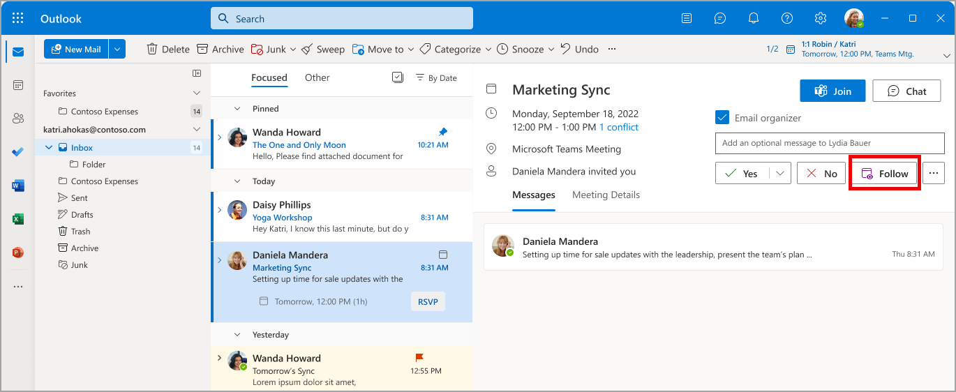Image resolution: width=956 pixels, height=392 pixels.
Task: Open the app launcher grid icon
Action: 18,18
